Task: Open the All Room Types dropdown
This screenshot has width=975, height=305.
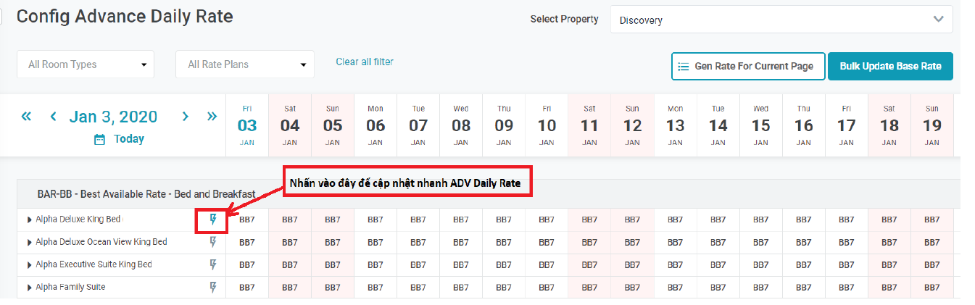Action: pos(86,64)
